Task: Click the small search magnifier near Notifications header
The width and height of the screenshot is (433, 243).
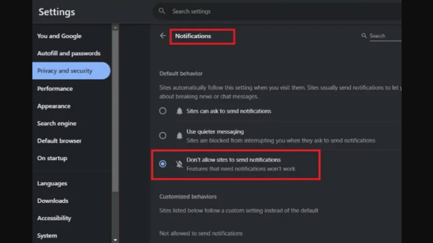Action: click(x=364, y=36)
